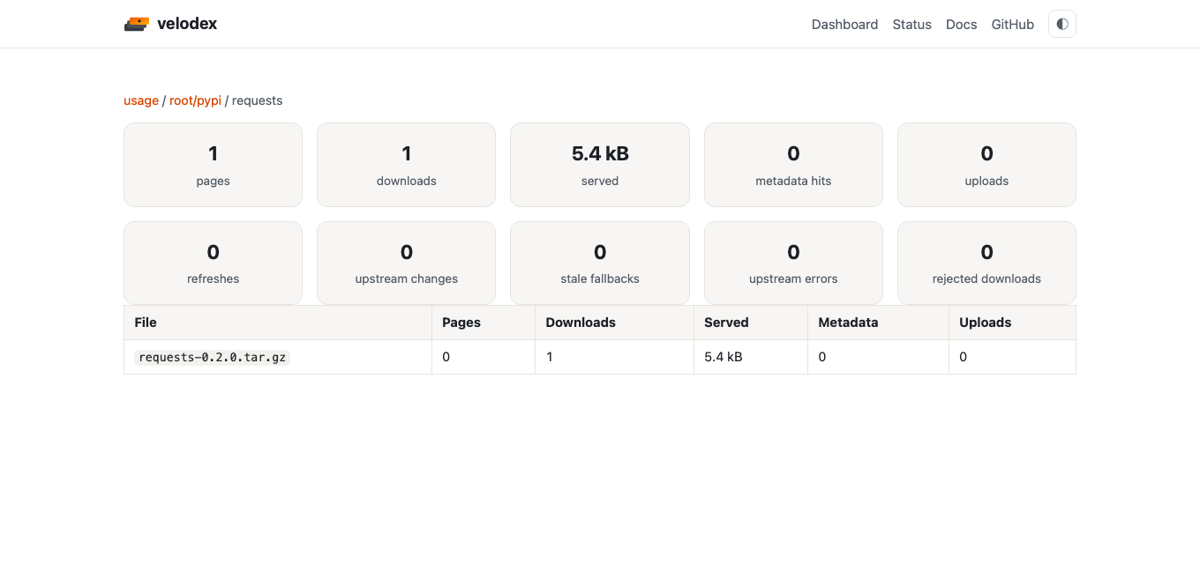The image size is (1200, 564).
Task: Open the GitHub nav link
Action: click(1012, 25)
